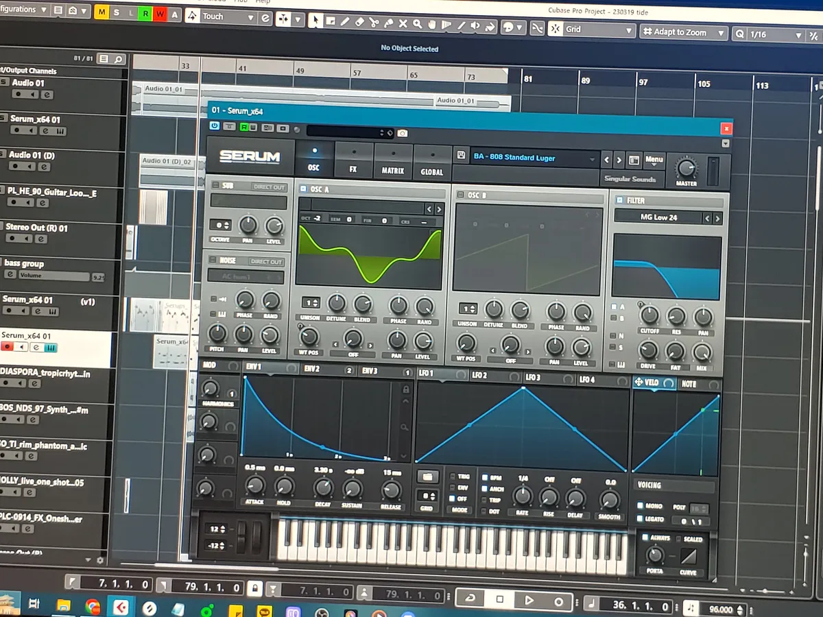Click the SUB DIRECT OUT button
The width and height of the screenshot is (823, 617).
(268, 187)
